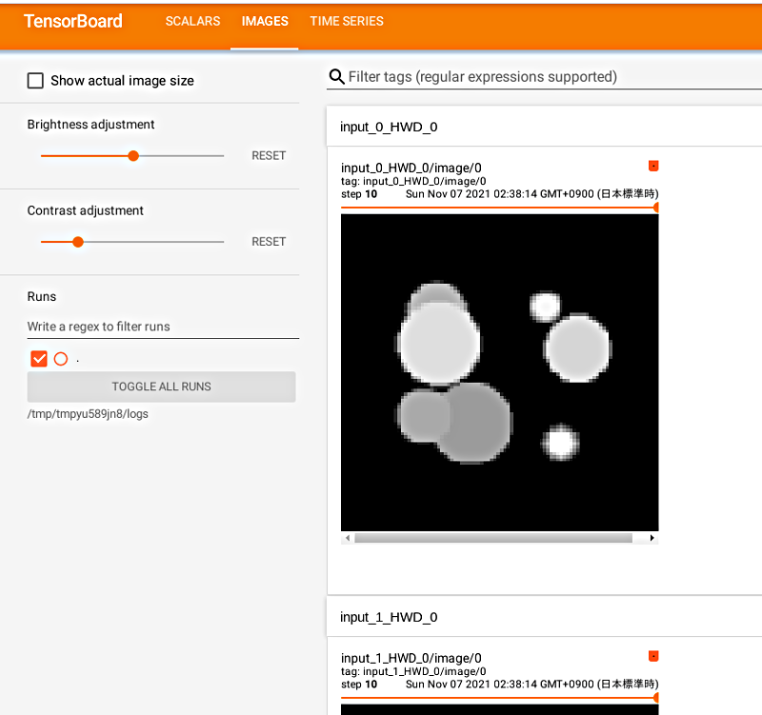762x715 pixels.
Task: Switch to the IMAGES tab
Action: 265,21
